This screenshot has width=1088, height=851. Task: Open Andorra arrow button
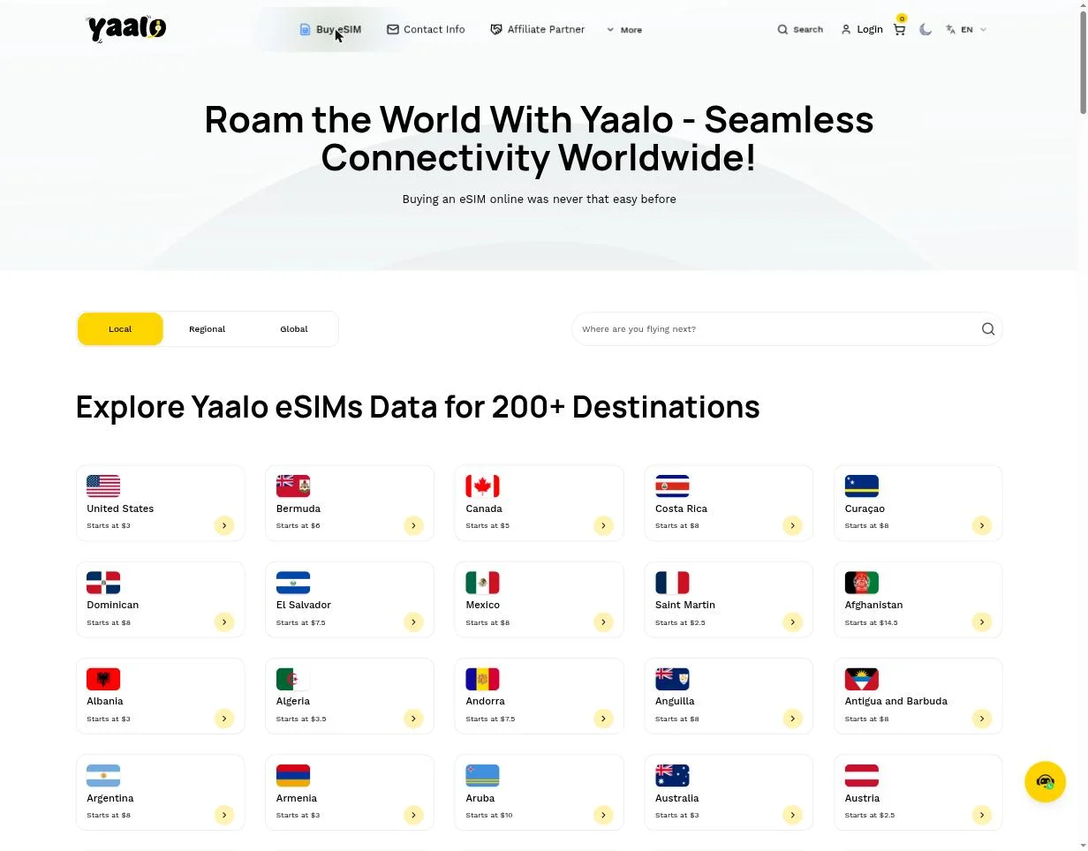(x=603, y=719)
